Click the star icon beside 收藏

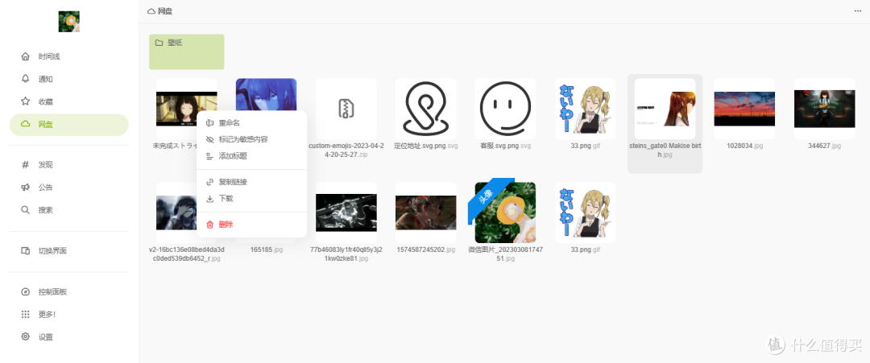(25, 101)
